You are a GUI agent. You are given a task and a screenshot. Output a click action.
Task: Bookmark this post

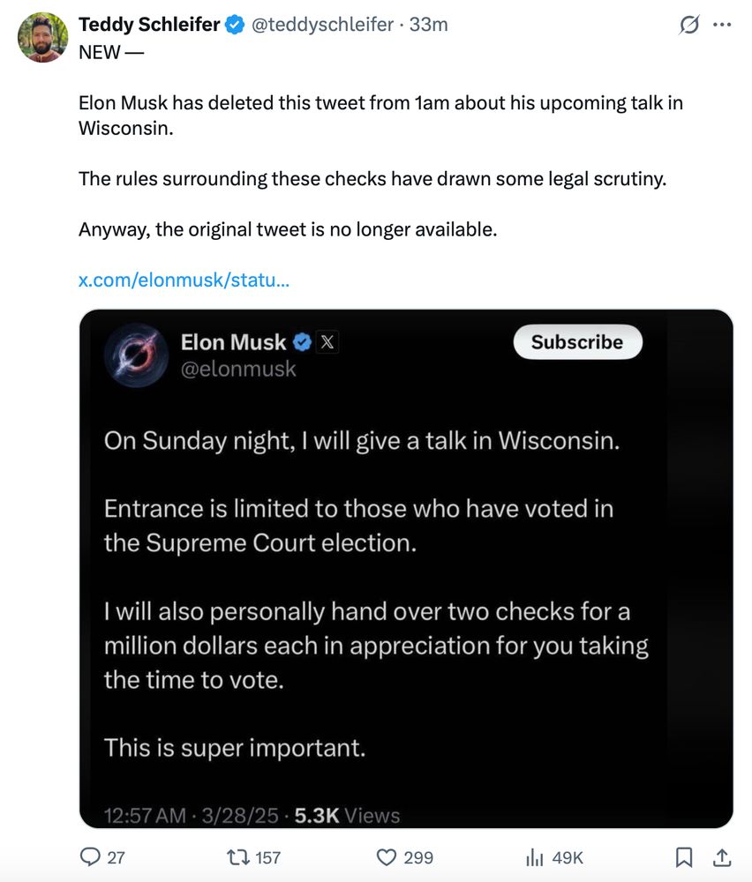coord(683,857)
